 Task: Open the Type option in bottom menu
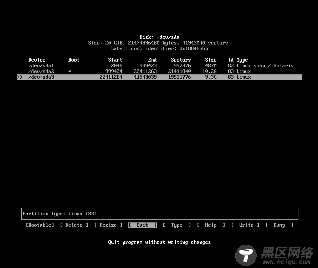tap(177, 225)
